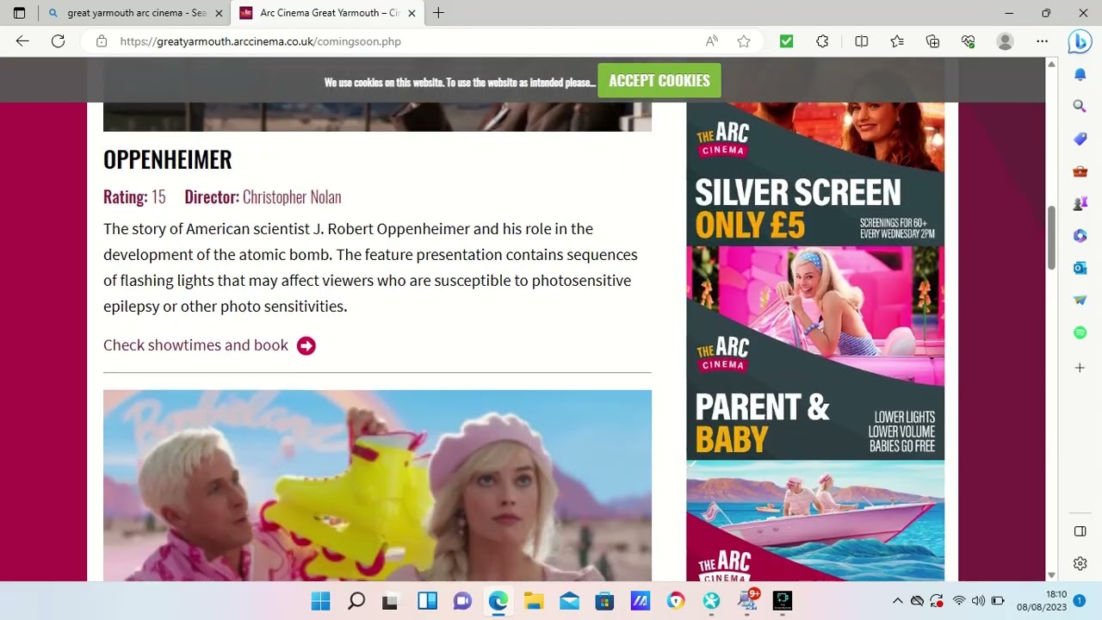Click the OPPENHEIMER film title

point(168,159)
